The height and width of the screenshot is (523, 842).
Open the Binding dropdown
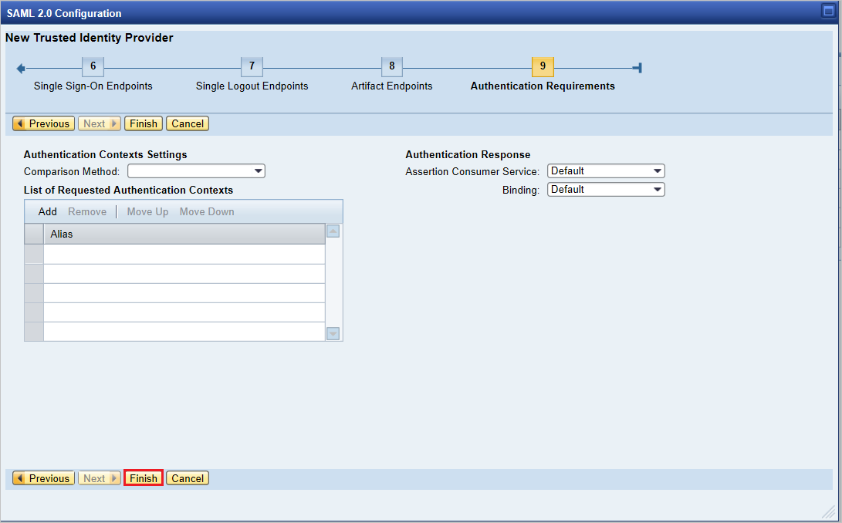(x=656, y=189)
